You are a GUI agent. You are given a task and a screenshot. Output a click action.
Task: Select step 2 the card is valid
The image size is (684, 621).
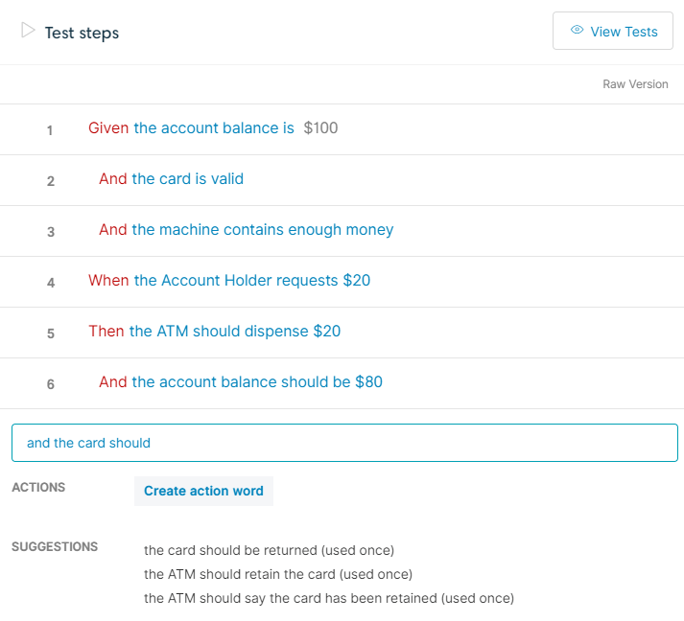pyautogui.click(x=188, y=179)
